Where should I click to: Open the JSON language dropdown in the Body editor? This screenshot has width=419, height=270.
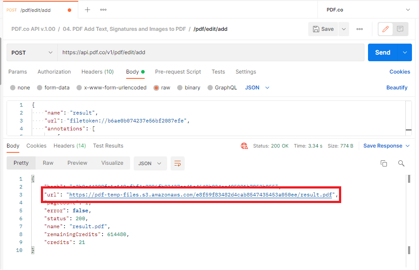256,87
